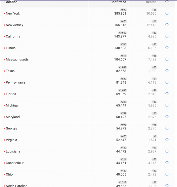Click the header info icon above table

click(x=167, y=2)
